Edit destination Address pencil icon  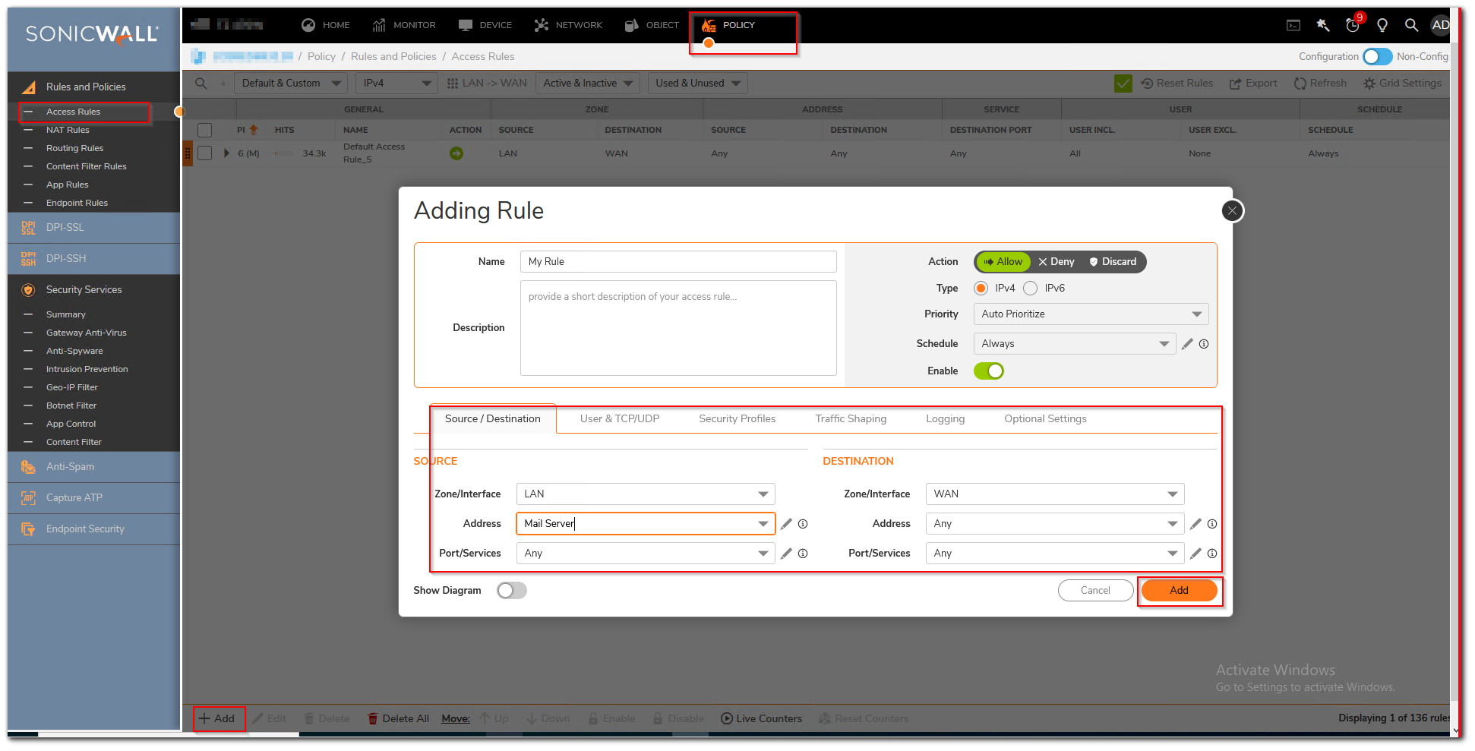[1196, 524]
